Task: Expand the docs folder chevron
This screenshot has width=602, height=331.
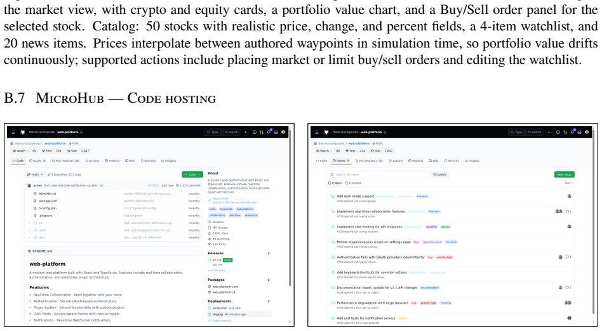Action: (30, 238)
